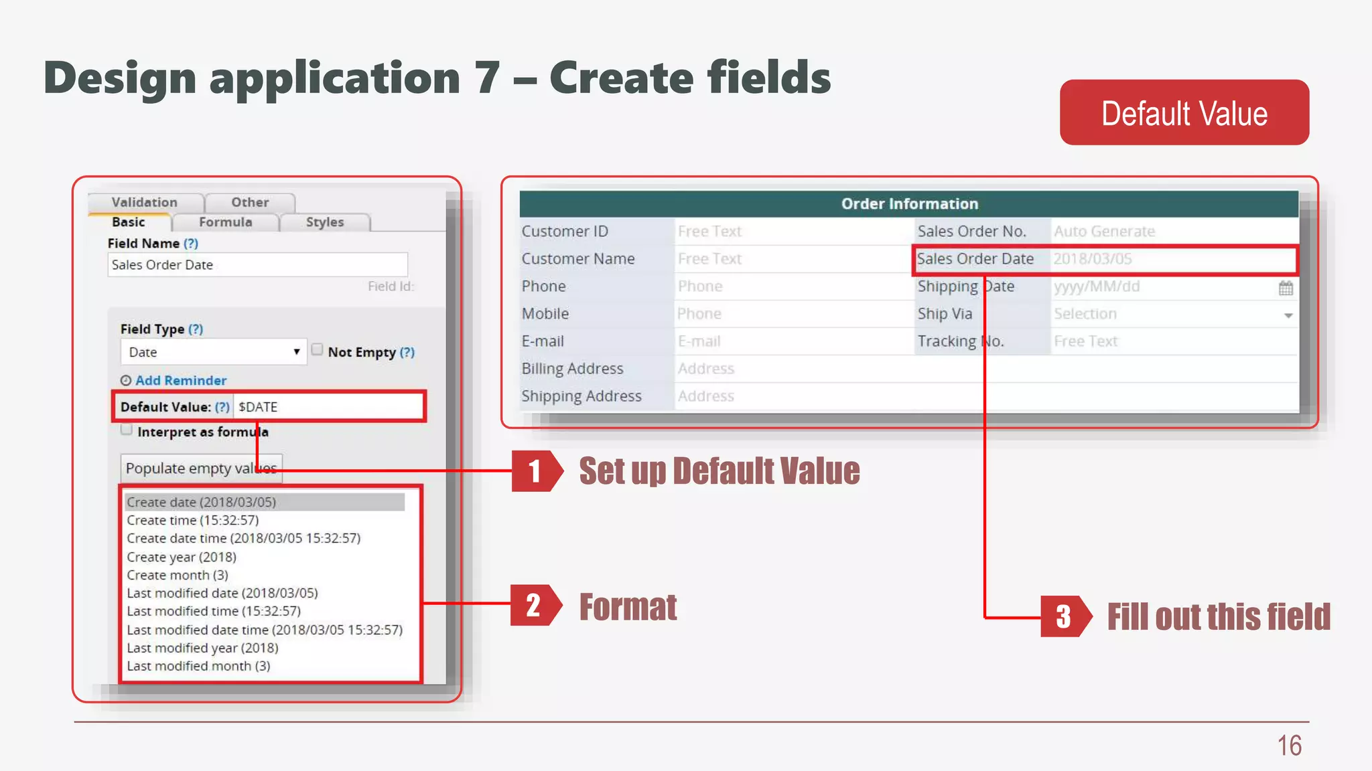This screenshot has height=771, width=1372.
Task: Click the Shipping Address field
Action: click(986, 396)
